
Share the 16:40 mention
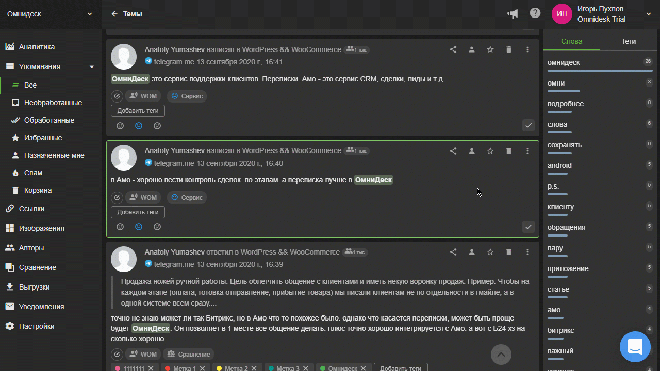[x=453, y=151]
